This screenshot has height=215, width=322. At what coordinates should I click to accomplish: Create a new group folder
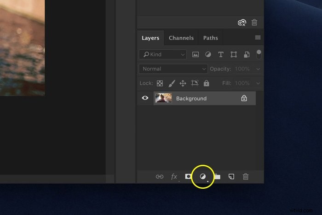[218, 177]
